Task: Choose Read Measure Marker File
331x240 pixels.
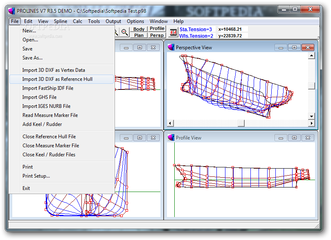Action: pos(61,115)
